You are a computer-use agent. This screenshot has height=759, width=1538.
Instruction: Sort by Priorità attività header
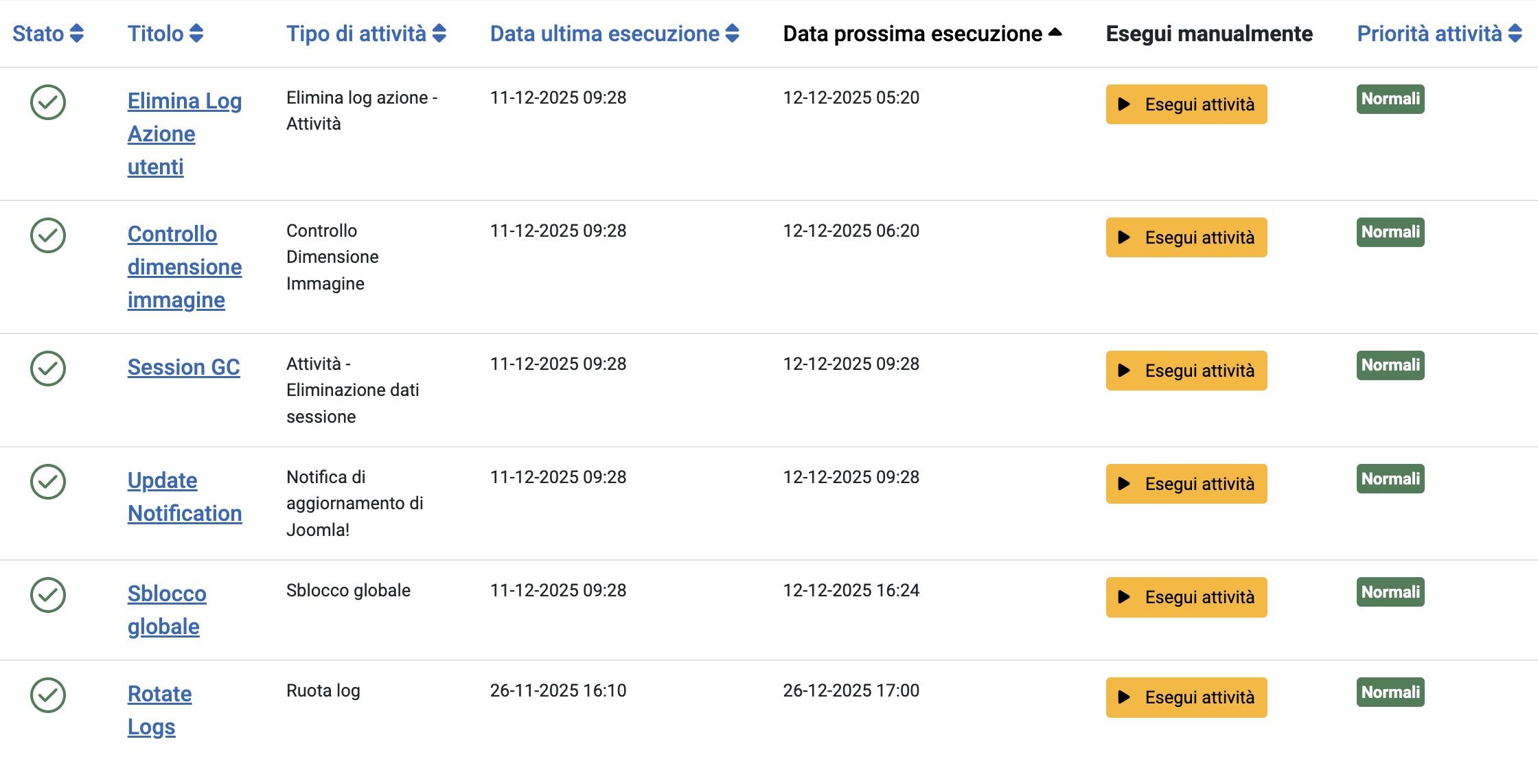[x=1439, y=34]
